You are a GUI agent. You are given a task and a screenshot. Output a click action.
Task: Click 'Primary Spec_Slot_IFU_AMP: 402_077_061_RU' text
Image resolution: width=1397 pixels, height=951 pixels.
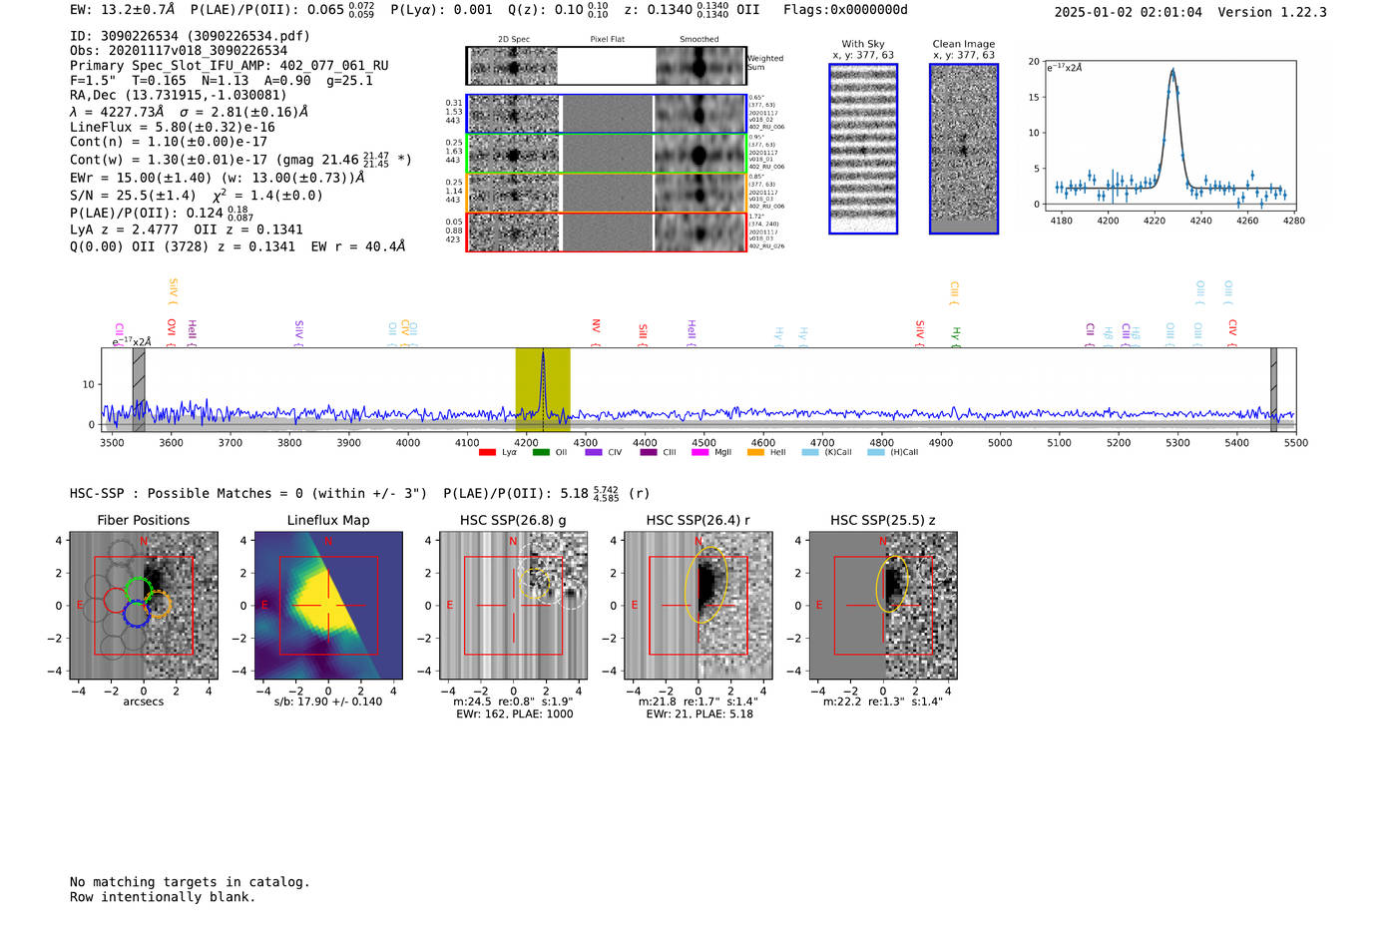(230, 66)
